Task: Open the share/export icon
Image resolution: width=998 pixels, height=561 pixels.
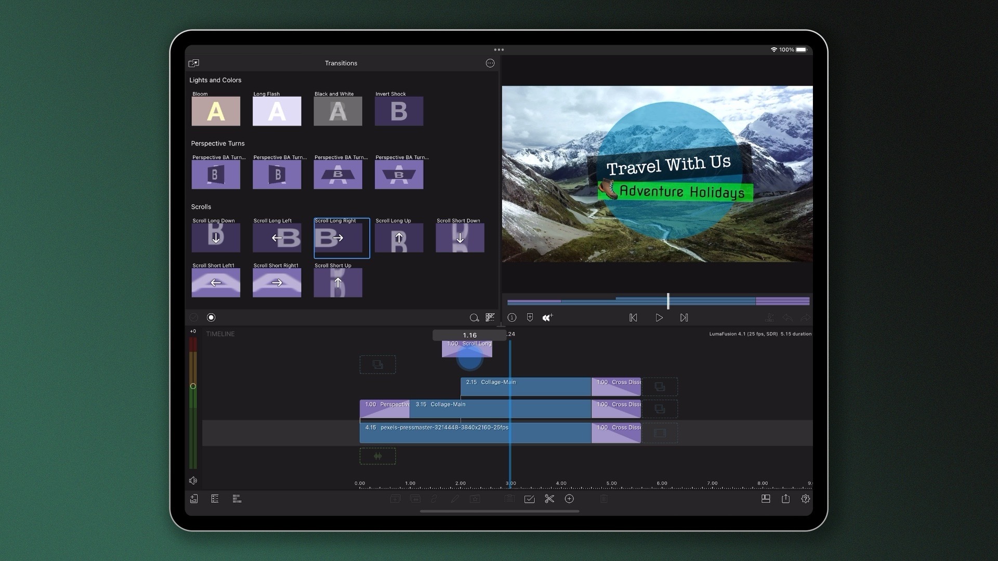Action: (785, 499)
